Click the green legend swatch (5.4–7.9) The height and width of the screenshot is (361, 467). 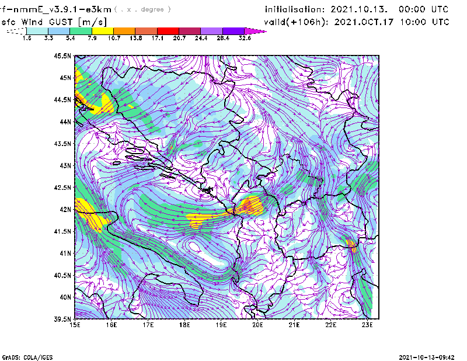(x=81, y=31)
